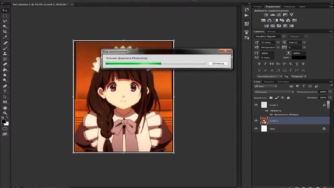Apply All Caps text style
This screenshot has width=334, height=188.
[x=271, y=64]
